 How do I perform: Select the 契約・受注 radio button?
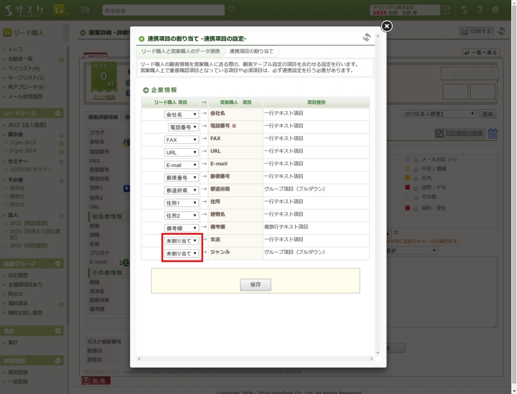click(x=416, y=208)
